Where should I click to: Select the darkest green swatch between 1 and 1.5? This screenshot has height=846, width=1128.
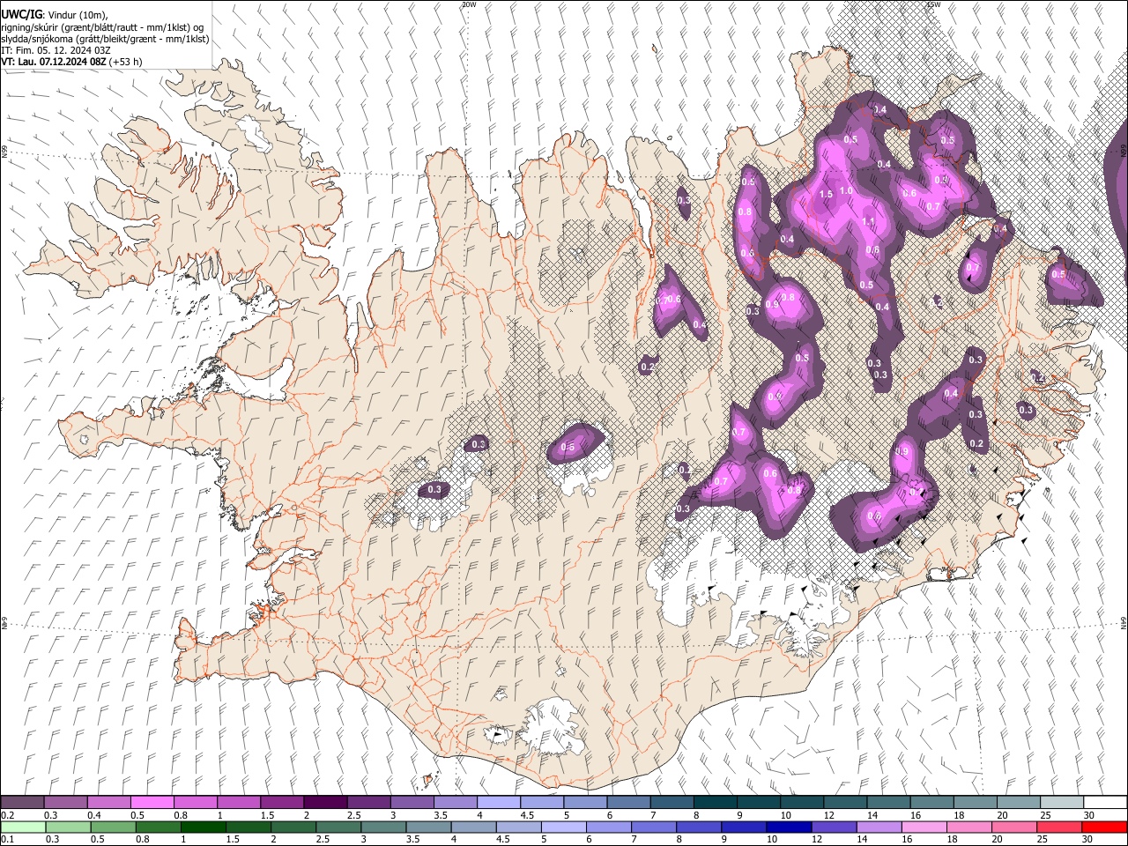coord(196,827)
